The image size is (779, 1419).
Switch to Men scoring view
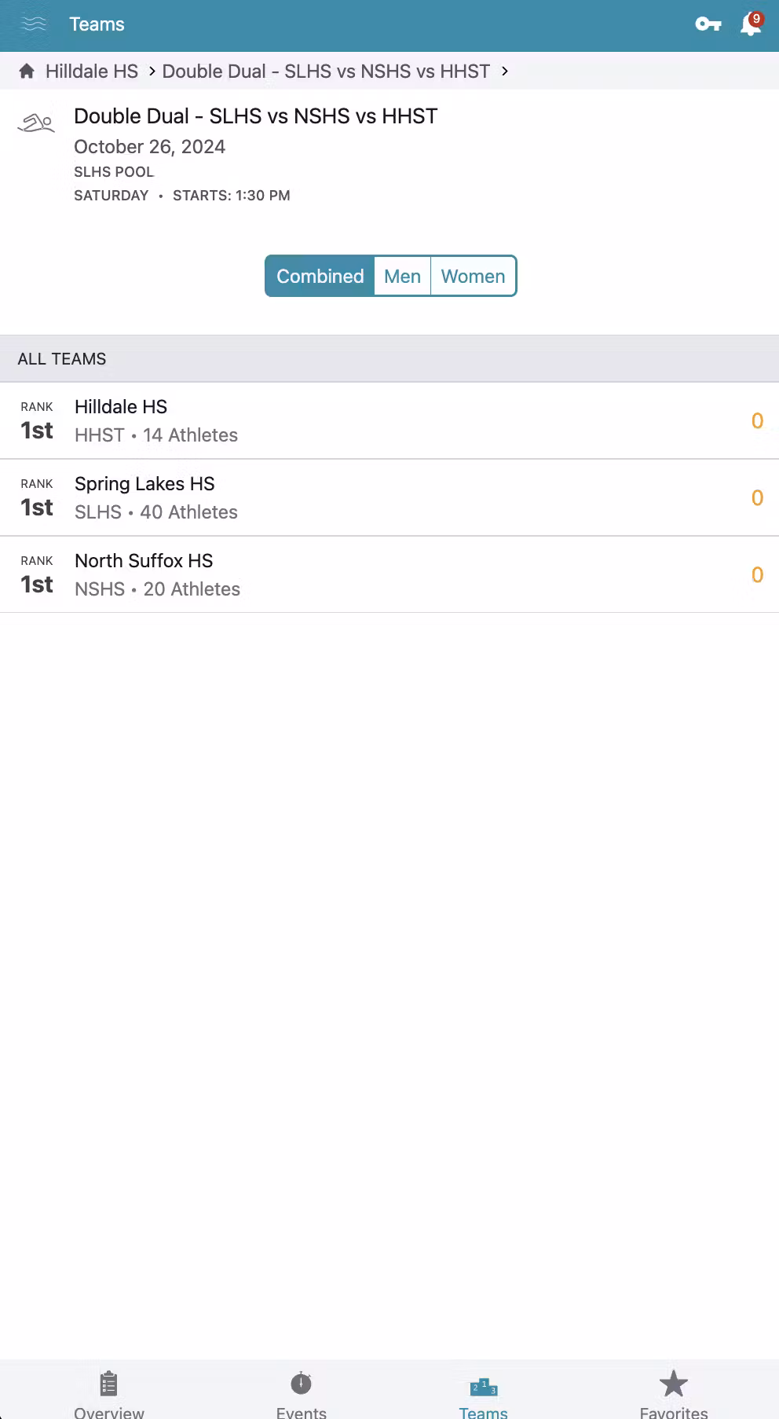point(402,277)
